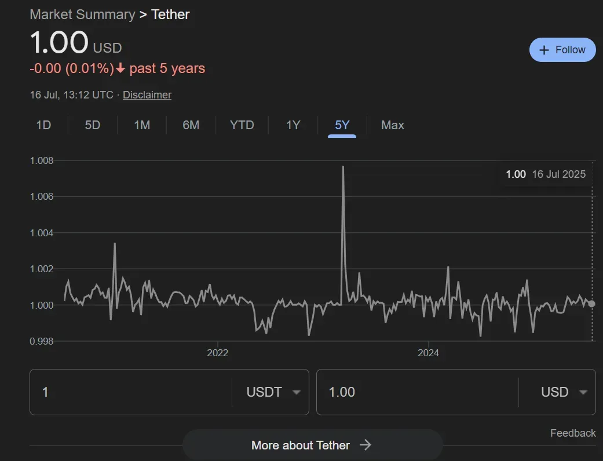Open More about Tether
603x461 pixels.
click(x=301, y=445)
